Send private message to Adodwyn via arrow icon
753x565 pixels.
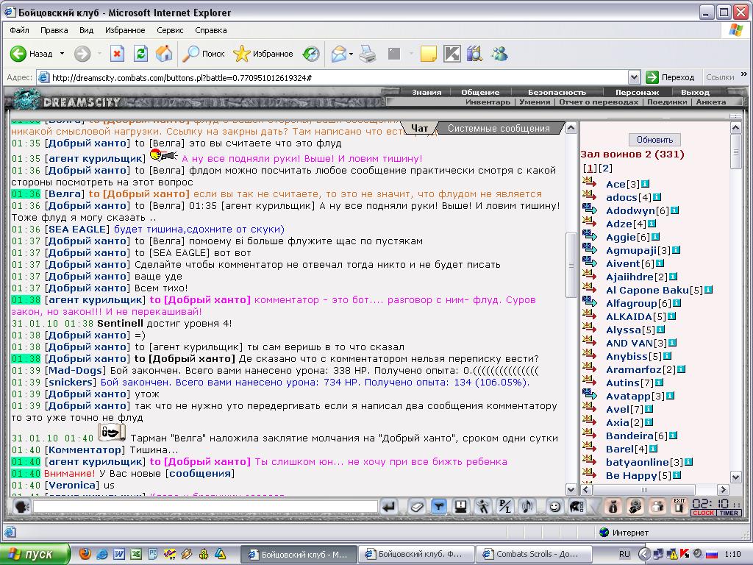589,209
